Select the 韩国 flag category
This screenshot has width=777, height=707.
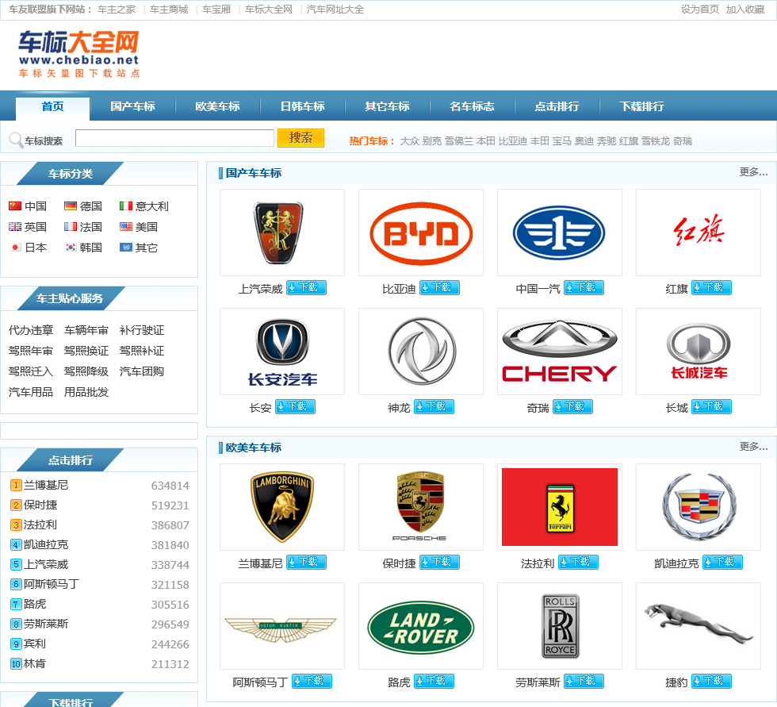pyautogui.click(x=83, y=248)
